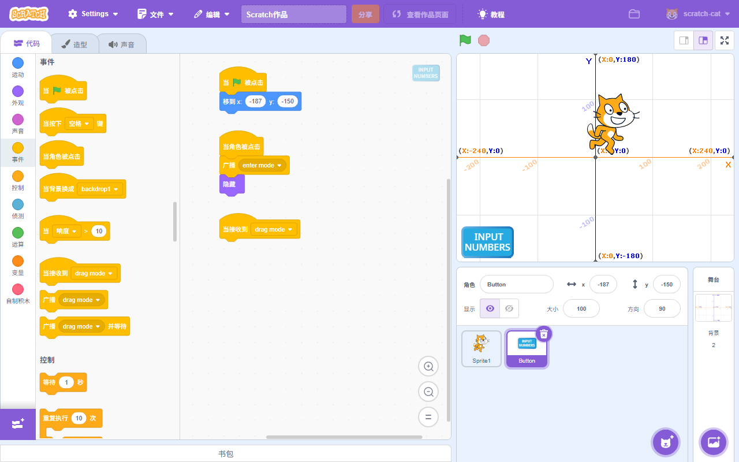Open the choose a sprite button
This screenshot has height=462, width=739.
point(666,442)
